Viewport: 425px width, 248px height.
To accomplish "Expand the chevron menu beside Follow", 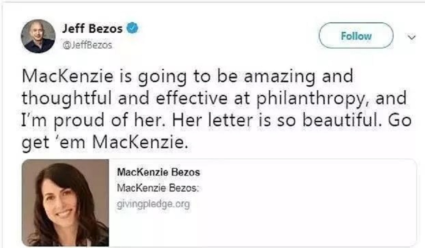I will [413, 37].
